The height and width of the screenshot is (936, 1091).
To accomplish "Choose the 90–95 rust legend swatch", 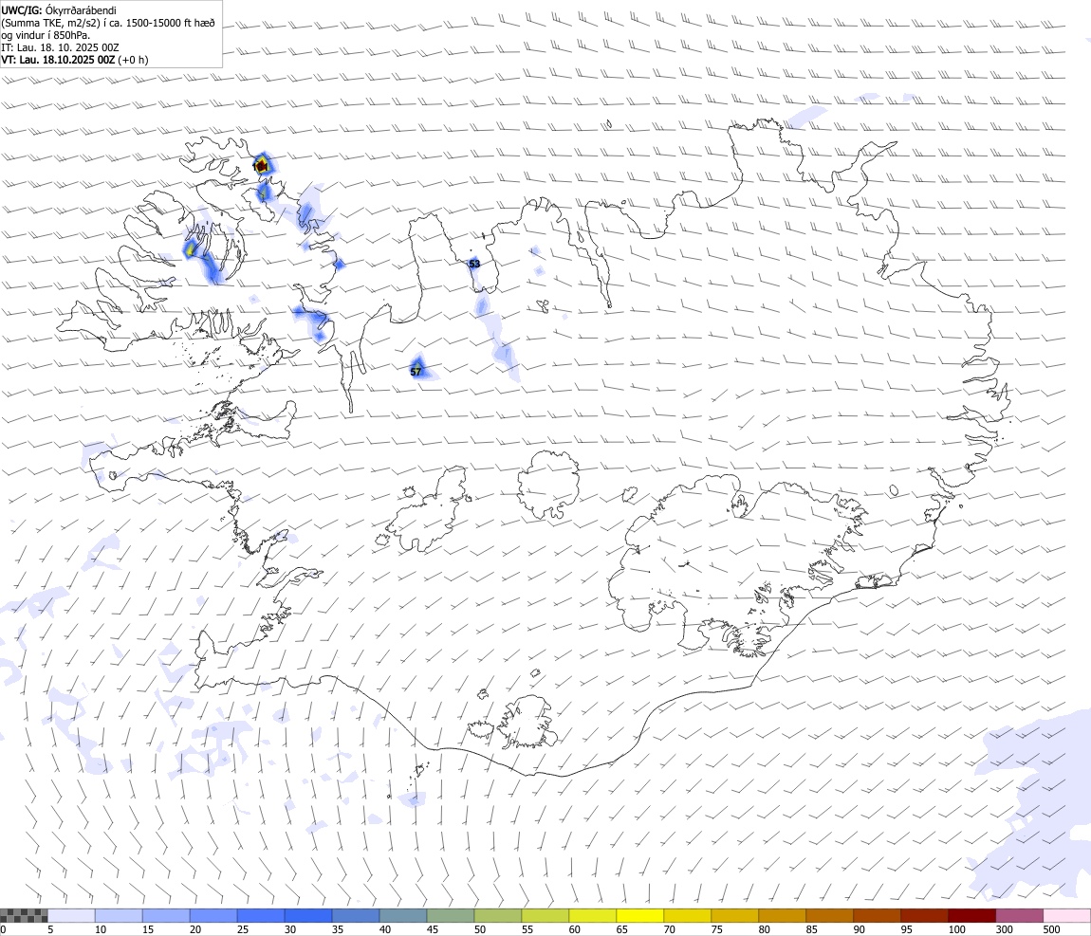I will coord(877,915).
